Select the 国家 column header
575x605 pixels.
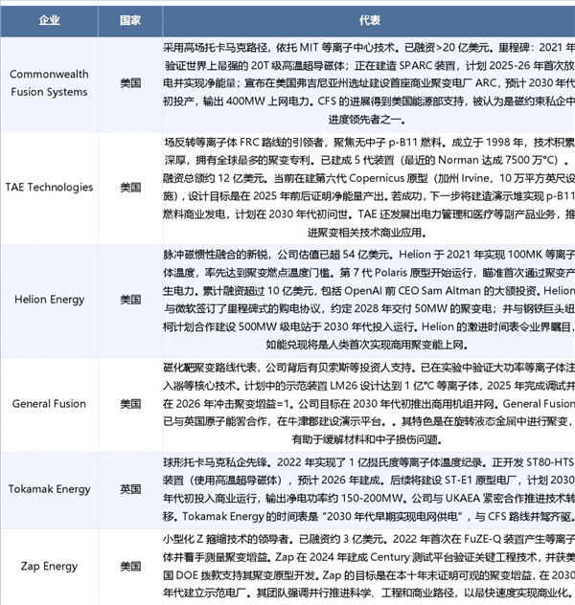(130, 21)
